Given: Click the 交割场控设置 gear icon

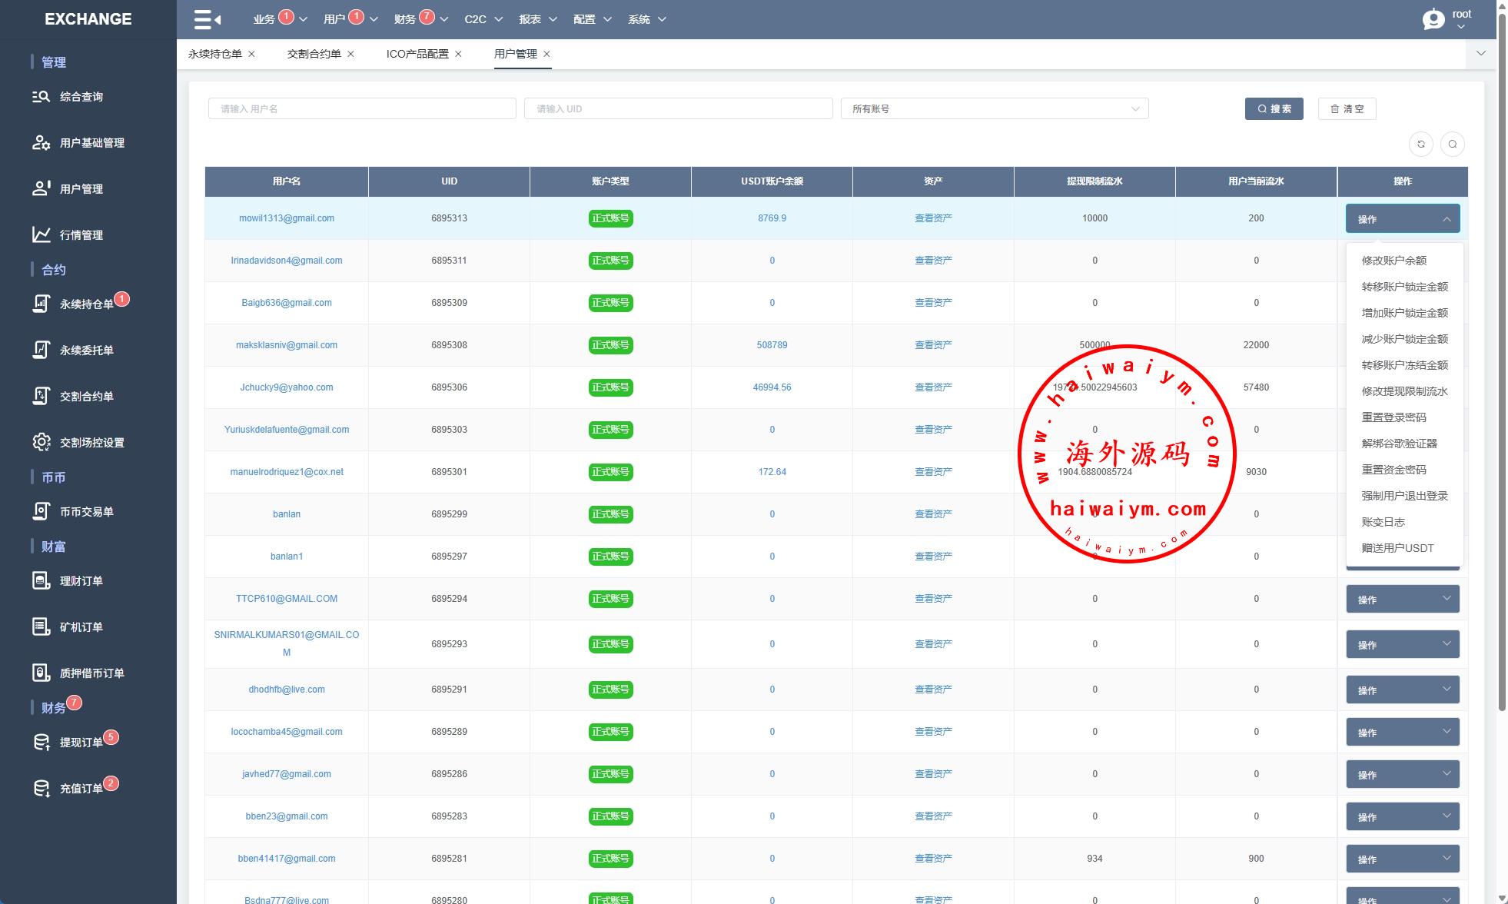Looking at the screenshot, I should tap(41, 442).
